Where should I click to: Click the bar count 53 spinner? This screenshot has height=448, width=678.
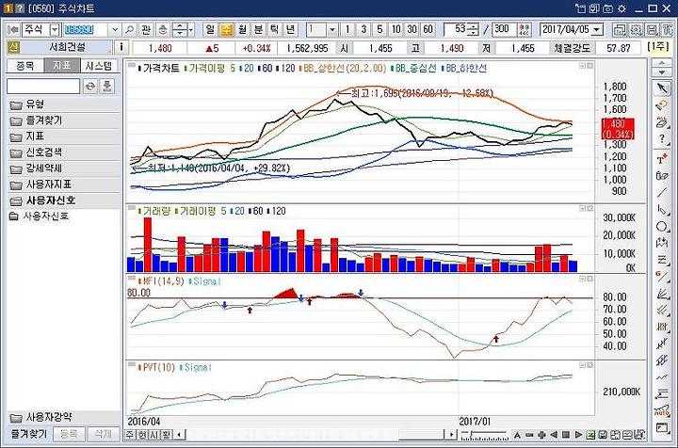(x=474, y=29)
